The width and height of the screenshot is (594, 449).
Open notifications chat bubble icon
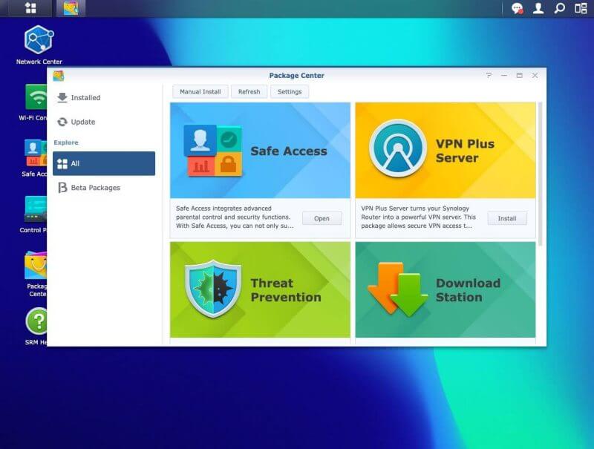click(517, 8)
